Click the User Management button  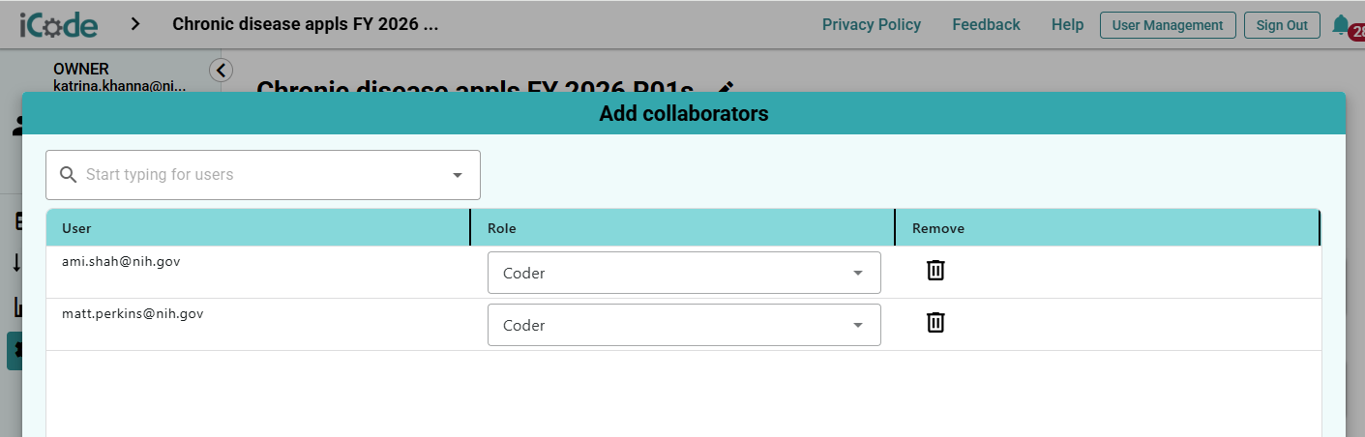click(1168, 25)
